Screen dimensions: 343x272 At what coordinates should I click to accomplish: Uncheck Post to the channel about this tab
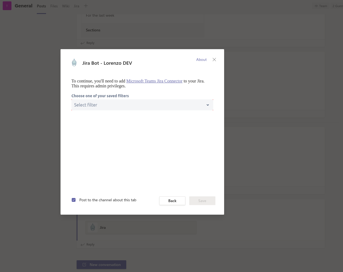click(74, 200)
